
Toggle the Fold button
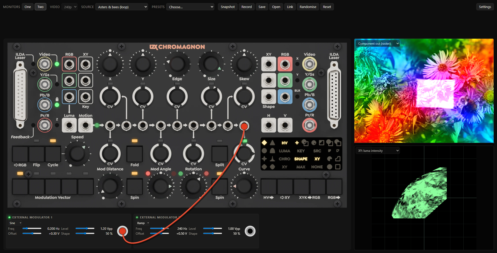[x=135, y=154]
